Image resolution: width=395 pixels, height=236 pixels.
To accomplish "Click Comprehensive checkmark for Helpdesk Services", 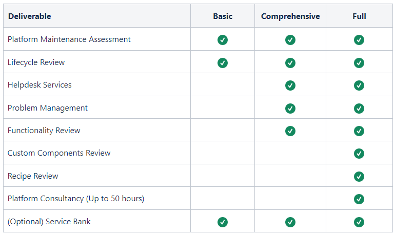I will point(290,85).
